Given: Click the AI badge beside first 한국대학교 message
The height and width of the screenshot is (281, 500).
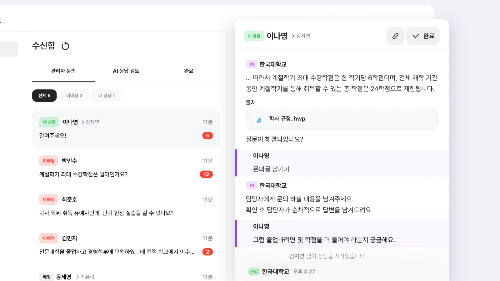Looking at the screenshot, I should [x=252, y=64].
